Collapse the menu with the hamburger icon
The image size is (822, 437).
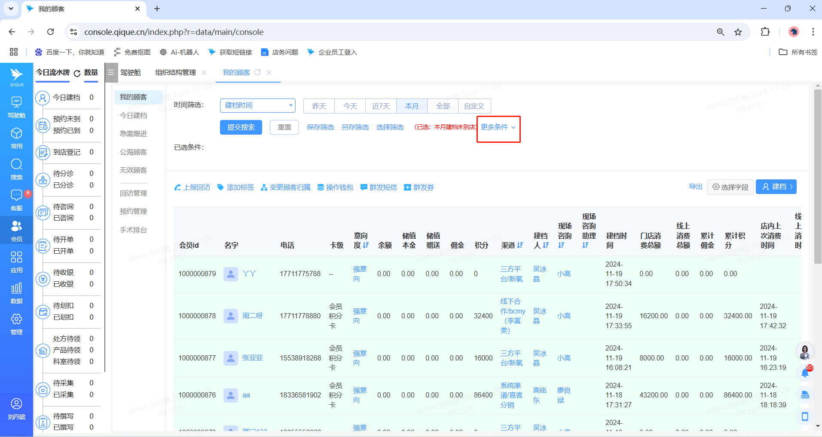pos(111,72)
